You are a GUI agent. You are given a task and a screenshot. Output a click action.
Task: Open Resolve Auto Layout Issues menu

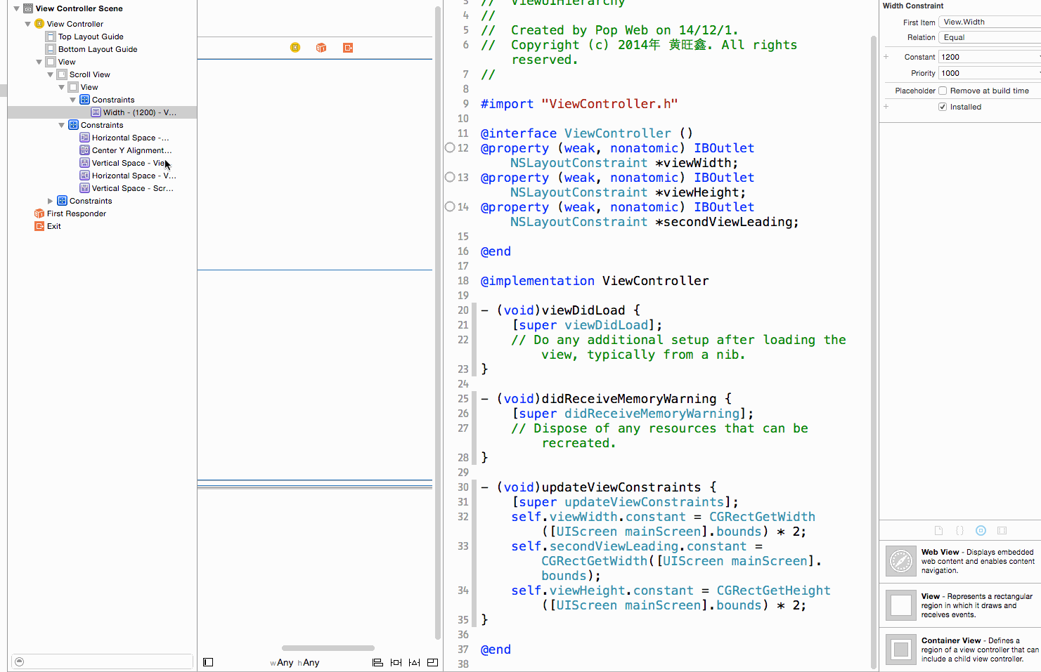pyautogui.click(x=414, y=662)
